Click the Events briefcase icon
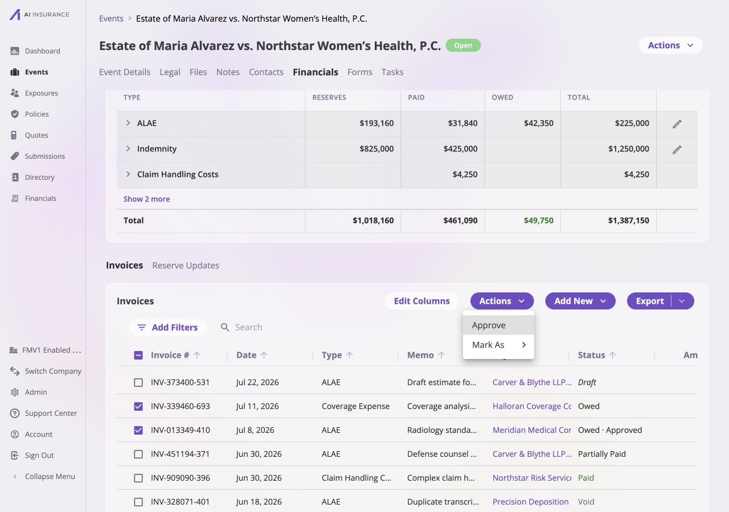This screenshot has height=512, width=729. [15, 72]
